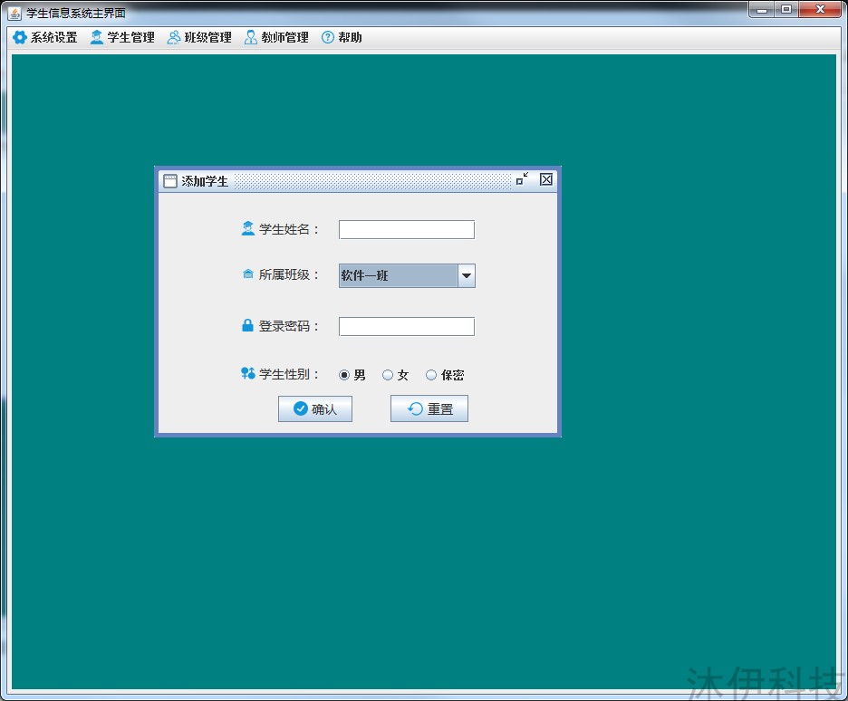The width and height of the screenshot is (848, 701).
Task: Click the gear icon beside 系统设置
Action: click(x=20, y=37)
